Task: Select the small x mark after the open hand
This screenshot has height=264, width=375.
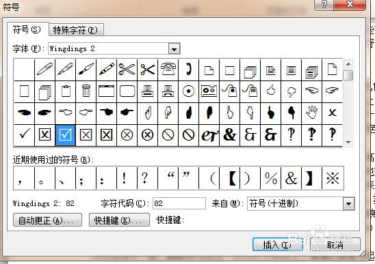Action: [332, 113]
